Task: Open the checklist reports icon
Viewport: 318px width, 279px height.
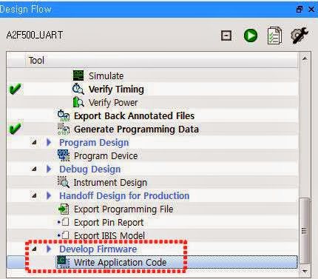Action: pos(274,36)
